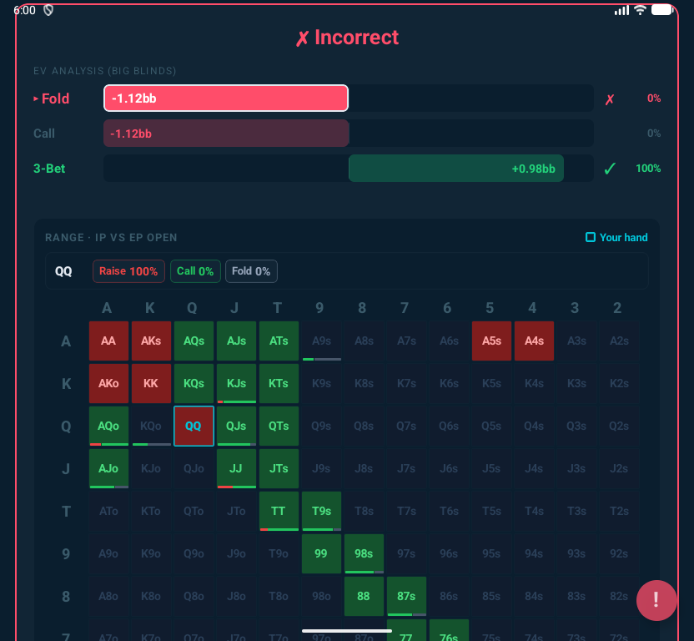Select the highlighted QQ hand cell
Screen dimensions: 694x641
pyautogui.click(x=194, y=426)
